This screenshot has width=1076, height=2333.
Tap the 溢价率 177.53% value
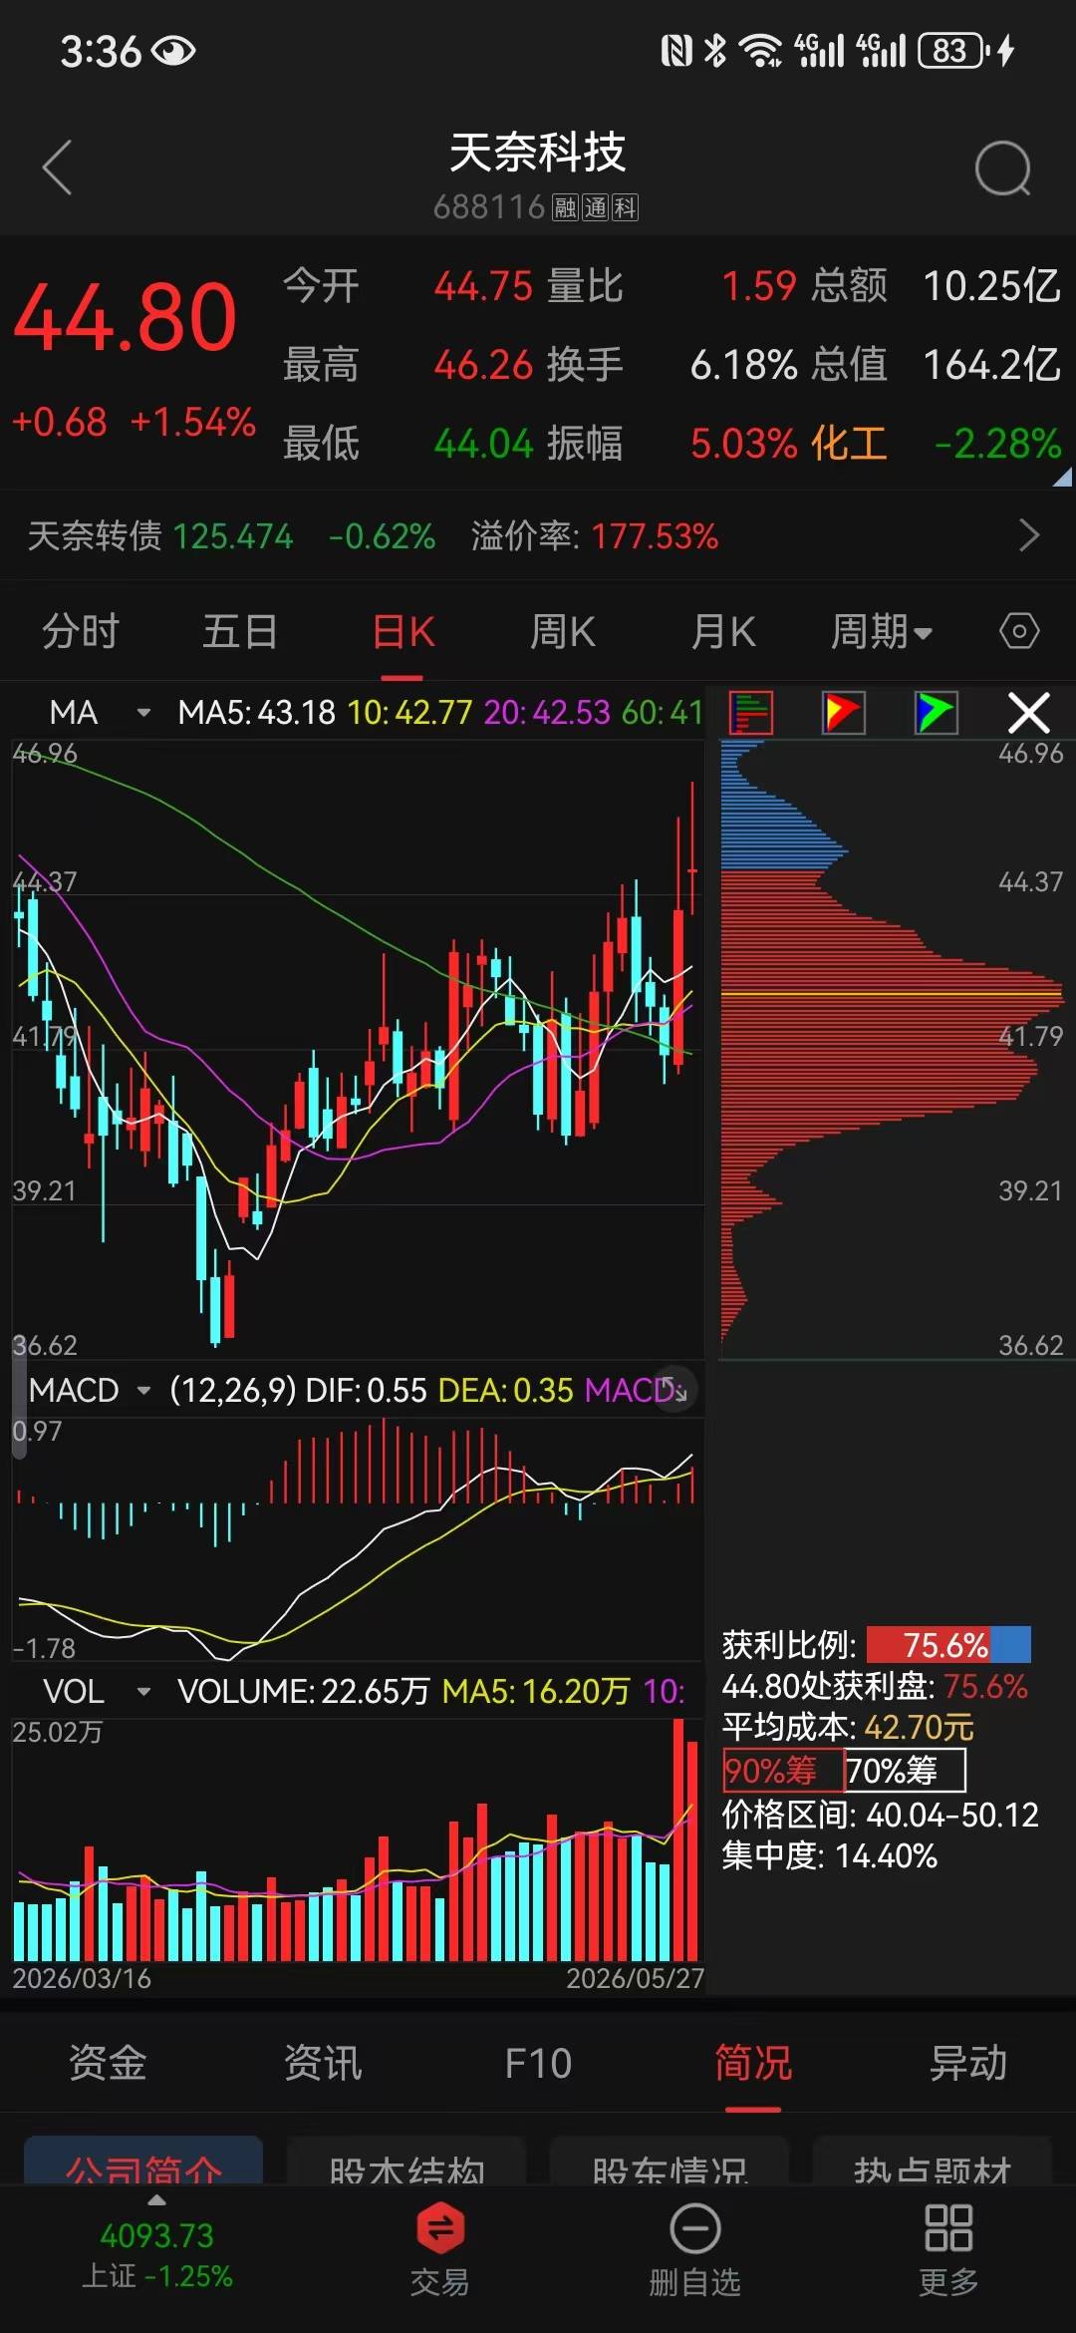pos(655,536)
